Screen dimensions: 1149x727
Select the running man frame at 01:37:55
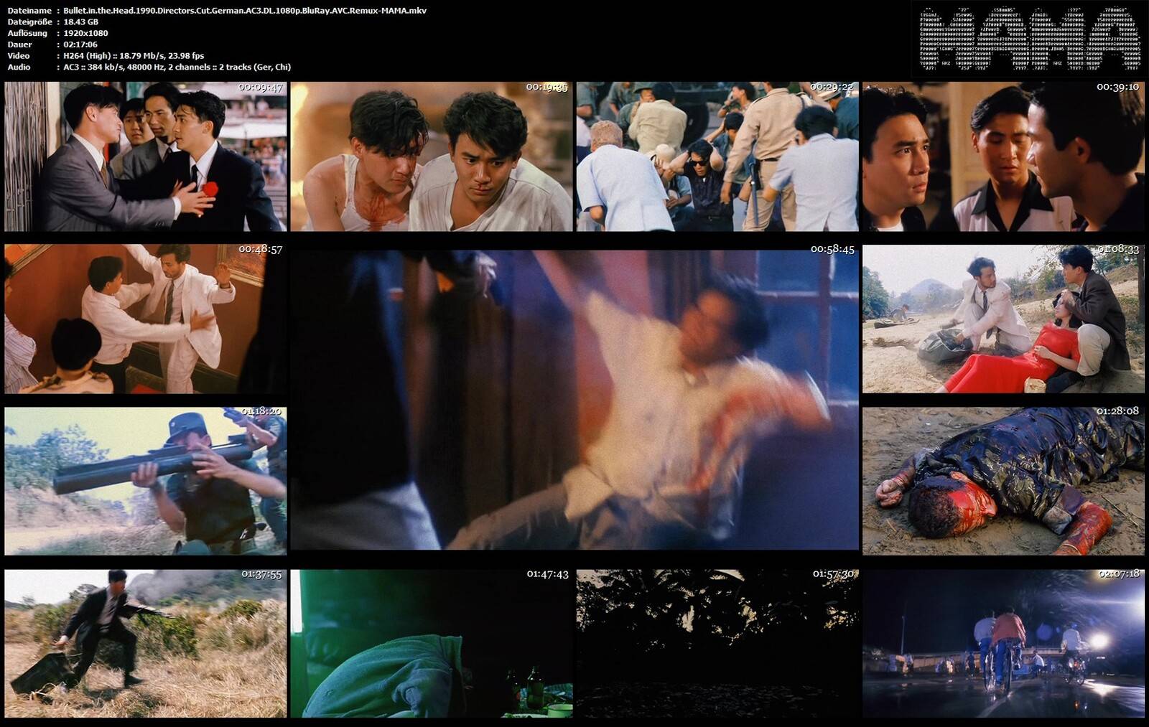pyautogui.click(x=146, y=643)
